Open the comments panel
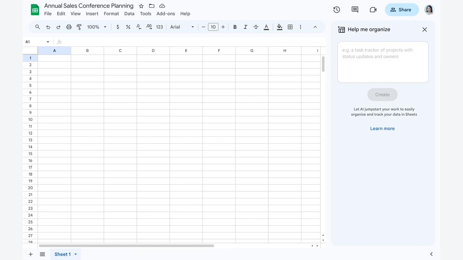 (354, 10)
